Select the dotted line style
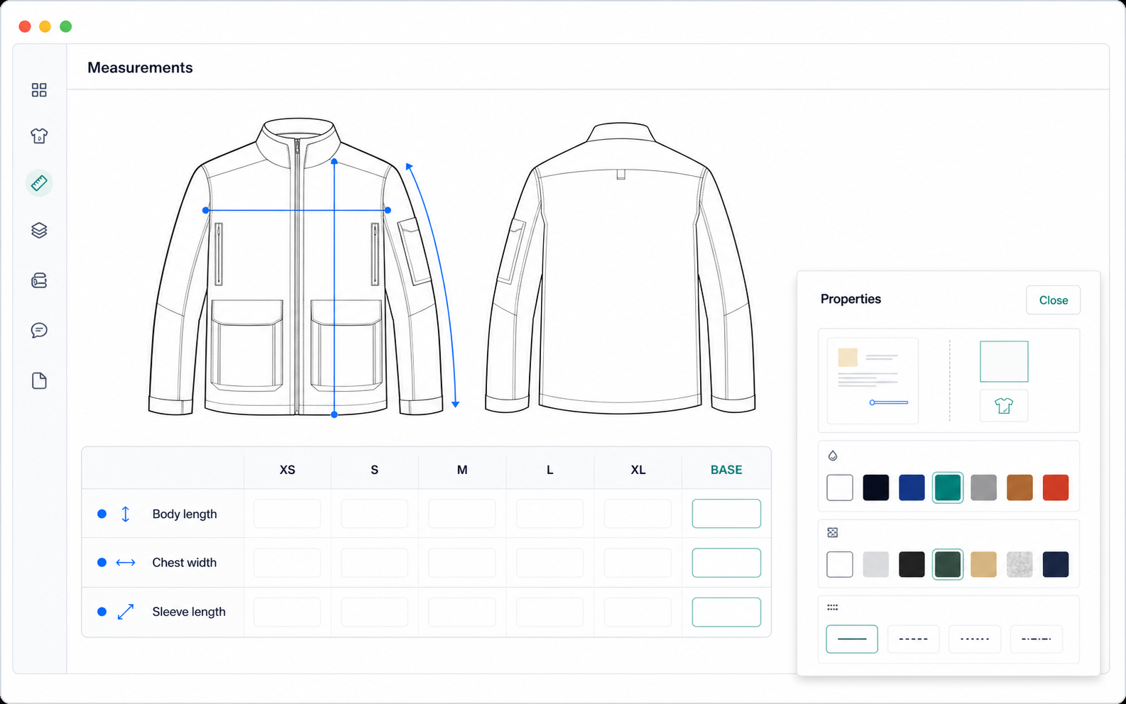This screenshot has width=1126, height=704. [x=975, y=639]
